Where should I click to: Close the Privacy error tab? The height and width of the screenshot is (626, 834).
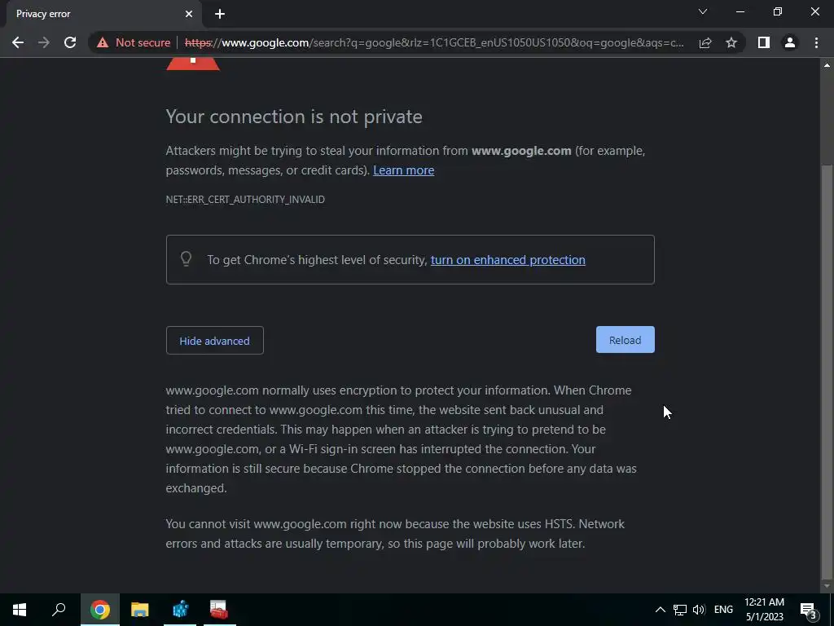[x=189, y=14]
